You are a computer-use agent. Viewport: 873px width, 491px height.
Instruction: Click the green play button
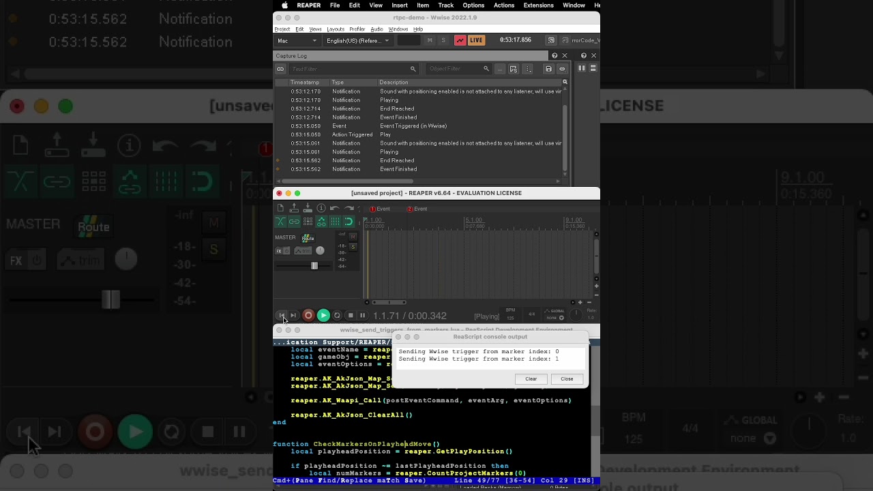click(323, 315)
